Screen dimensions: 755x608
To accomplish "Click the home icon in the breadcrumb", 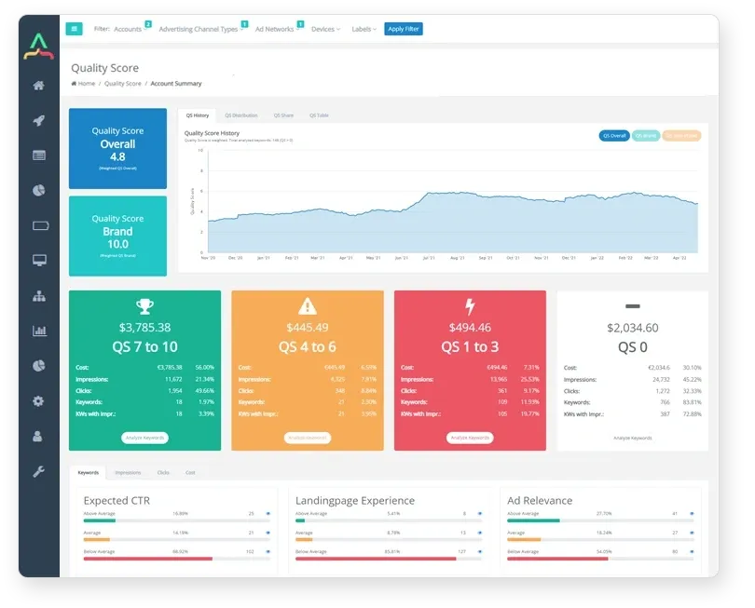I will click(x=74, y=84).
